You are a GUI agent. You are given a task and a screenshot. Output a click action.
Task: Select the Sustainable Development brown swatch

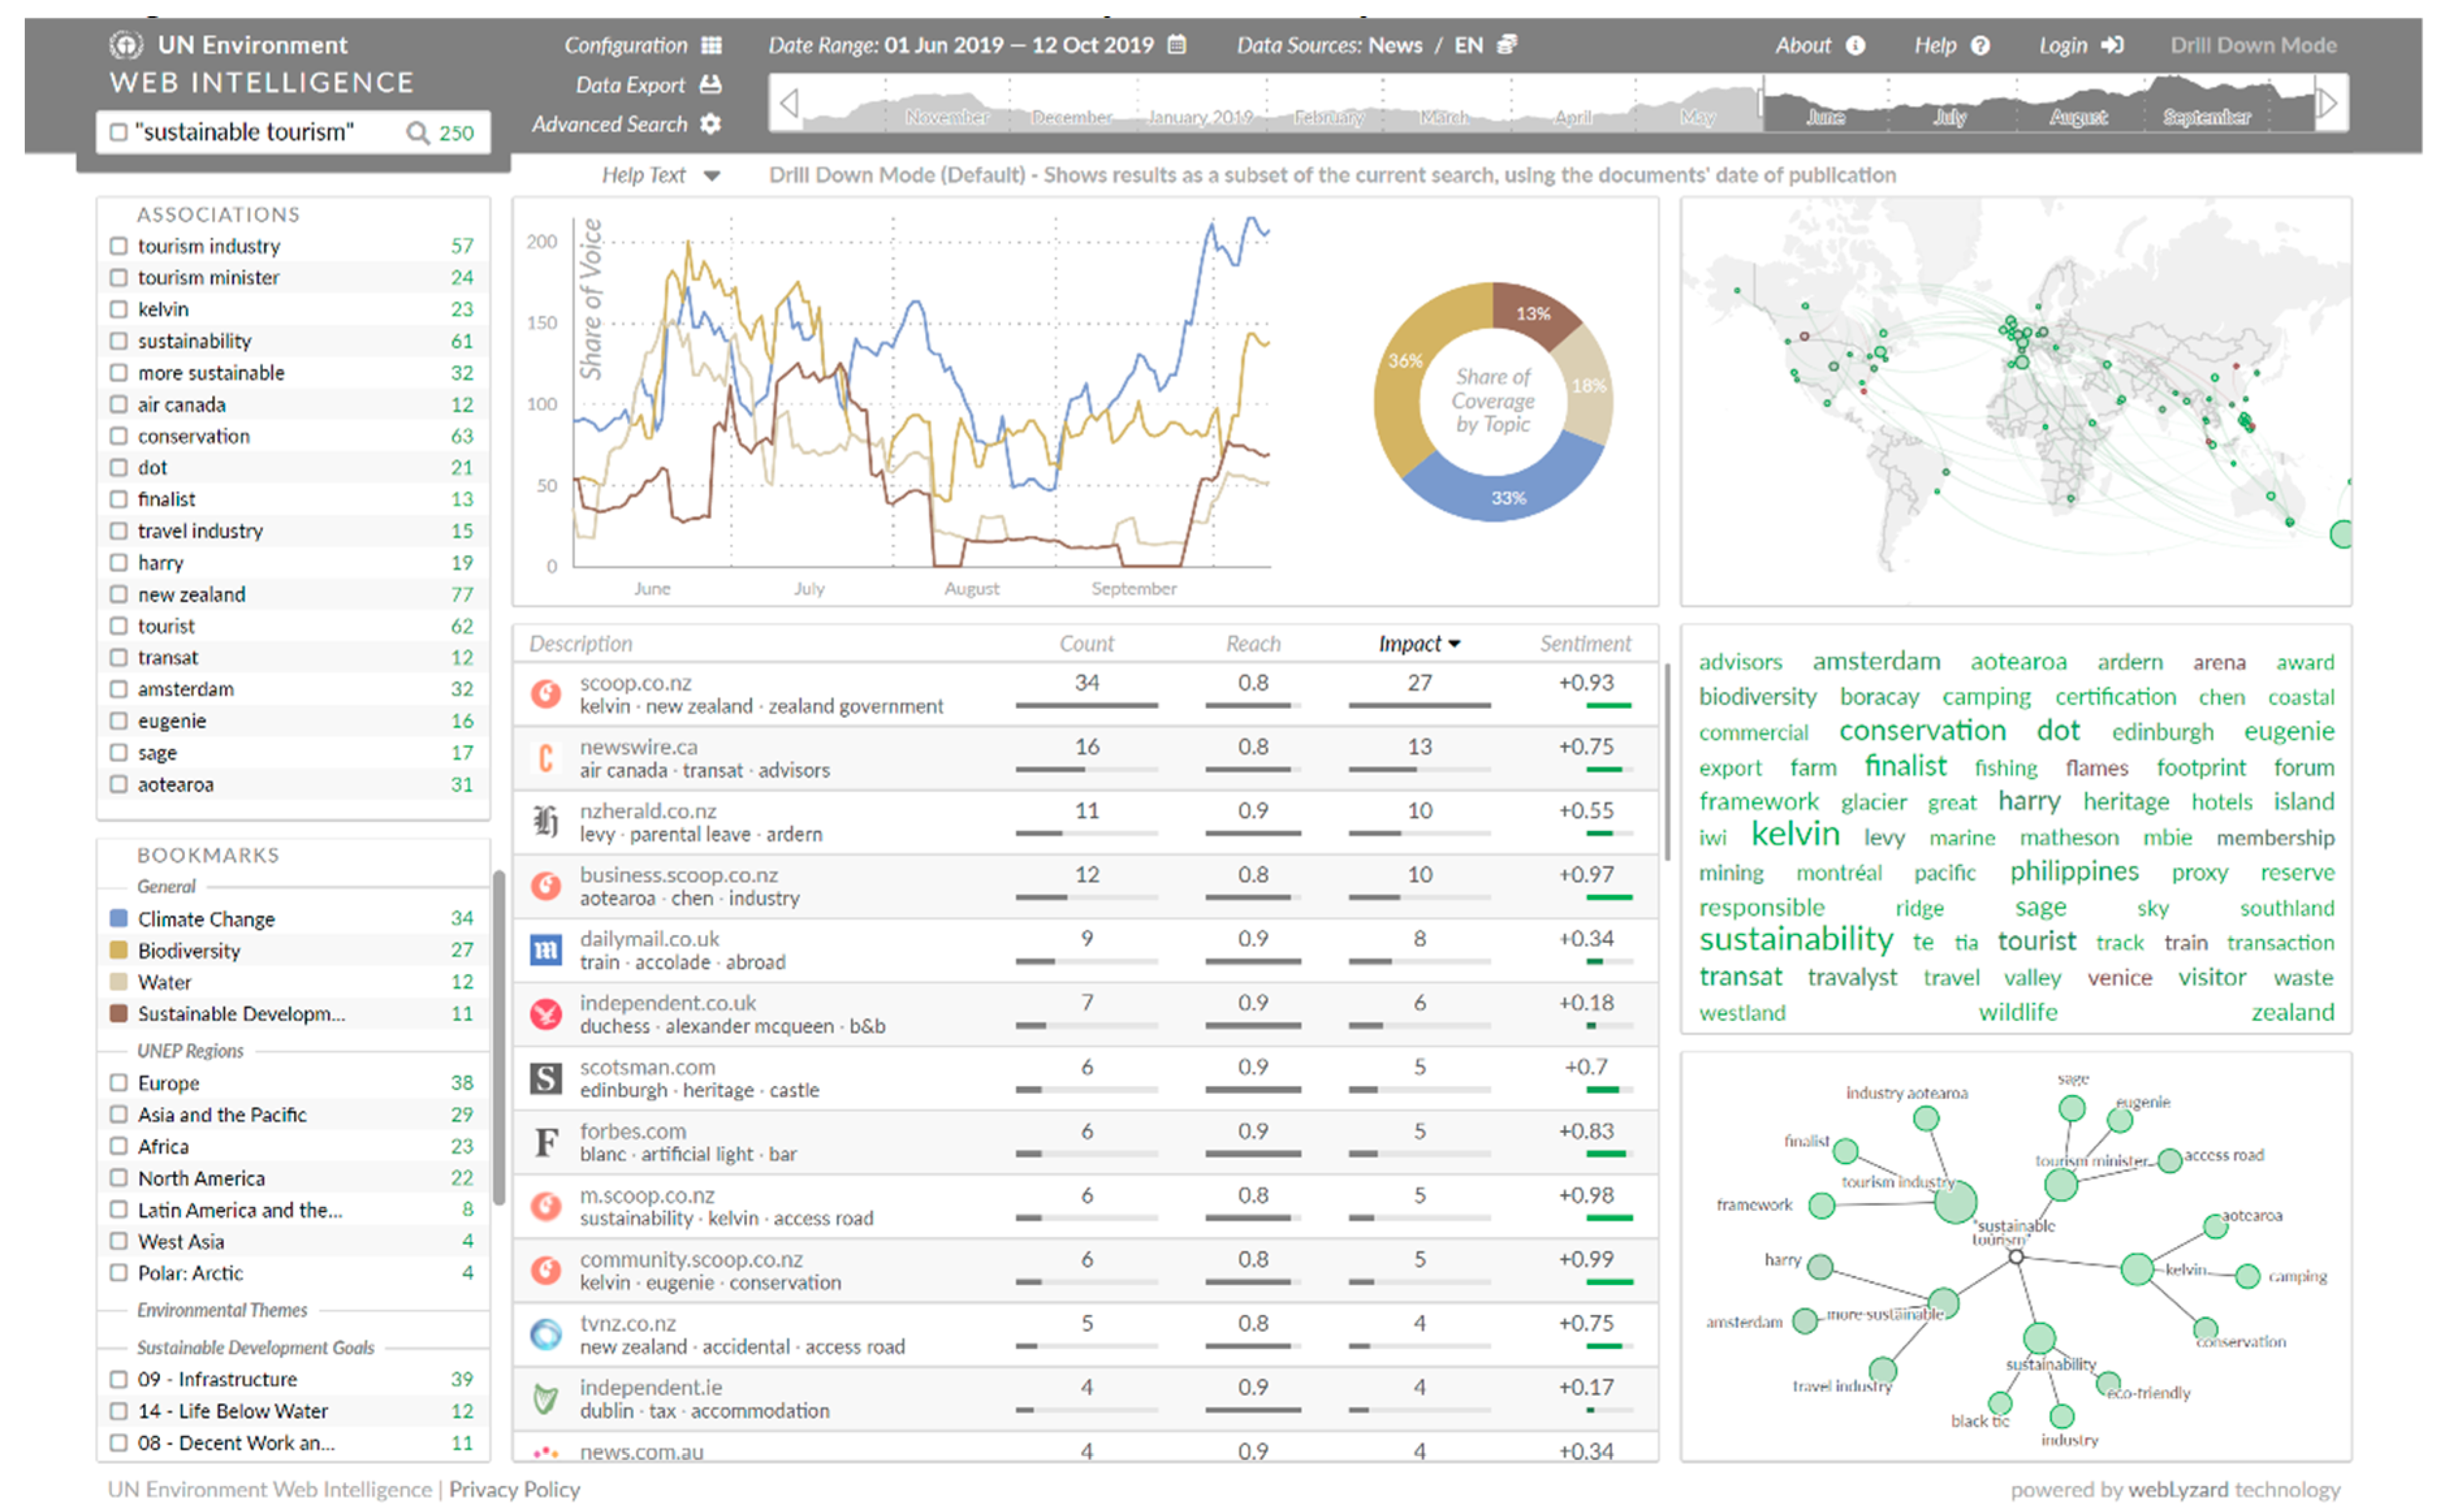(118, 1013)
